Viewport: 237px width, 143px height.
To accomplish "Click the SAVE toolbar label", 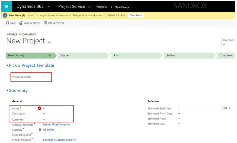I will [13, 23].
